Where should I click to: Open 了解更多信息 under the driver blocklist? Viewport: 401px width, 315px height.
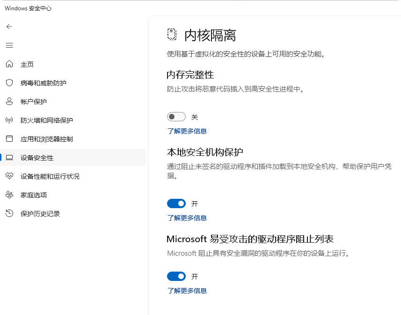[187, 291]
